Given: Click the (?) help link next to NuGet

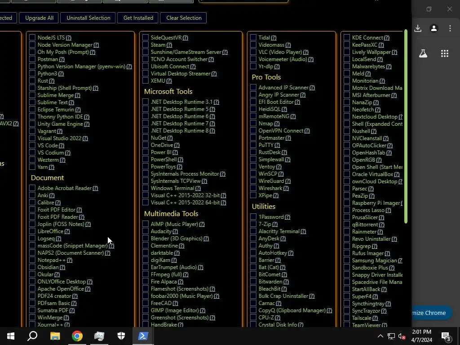Looking at the screenshot, I should click(170, 138).
